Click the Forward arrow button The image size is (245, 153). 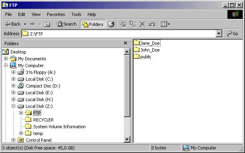point(32,24)
